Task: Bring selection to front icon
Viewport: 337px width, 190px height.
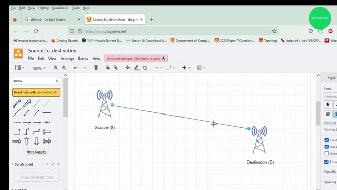Action: (x=108, y=68)
